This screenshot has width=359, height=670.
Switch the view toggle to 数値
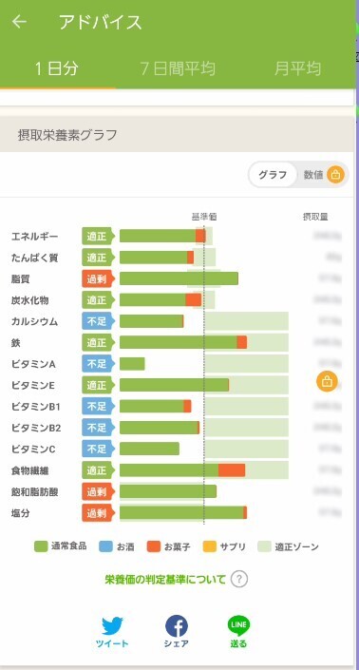click(x=313, y=174)
